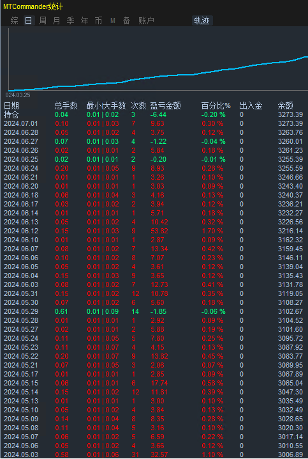Click percentage 0.28 % on 2024.05.09
This screenshot has width=308, height=459.
point(212,419)
